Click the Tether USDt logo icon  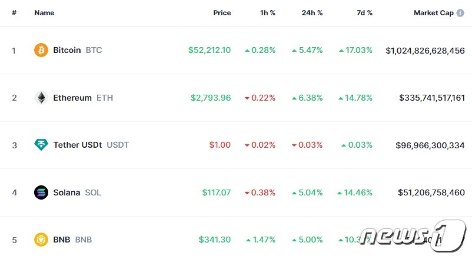coord(41,145)
